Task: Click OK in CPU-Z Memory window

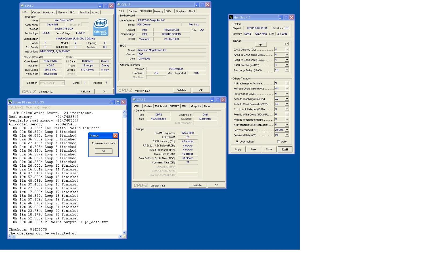Action: (216, 185)
